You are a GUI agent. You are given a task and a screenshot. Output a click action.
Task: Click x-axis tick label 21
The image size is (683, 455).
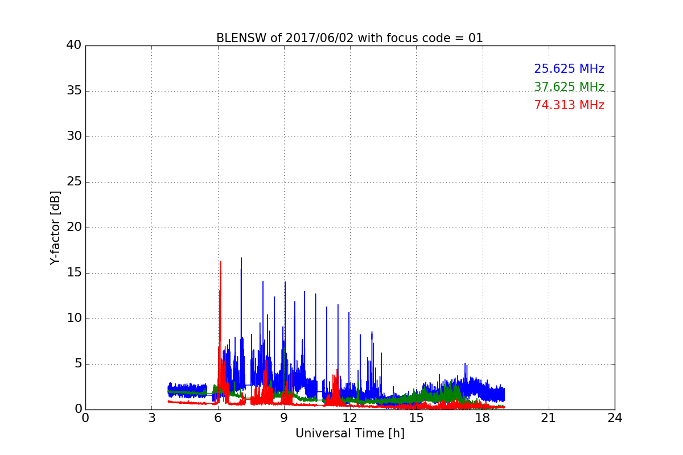click(549, 418)
